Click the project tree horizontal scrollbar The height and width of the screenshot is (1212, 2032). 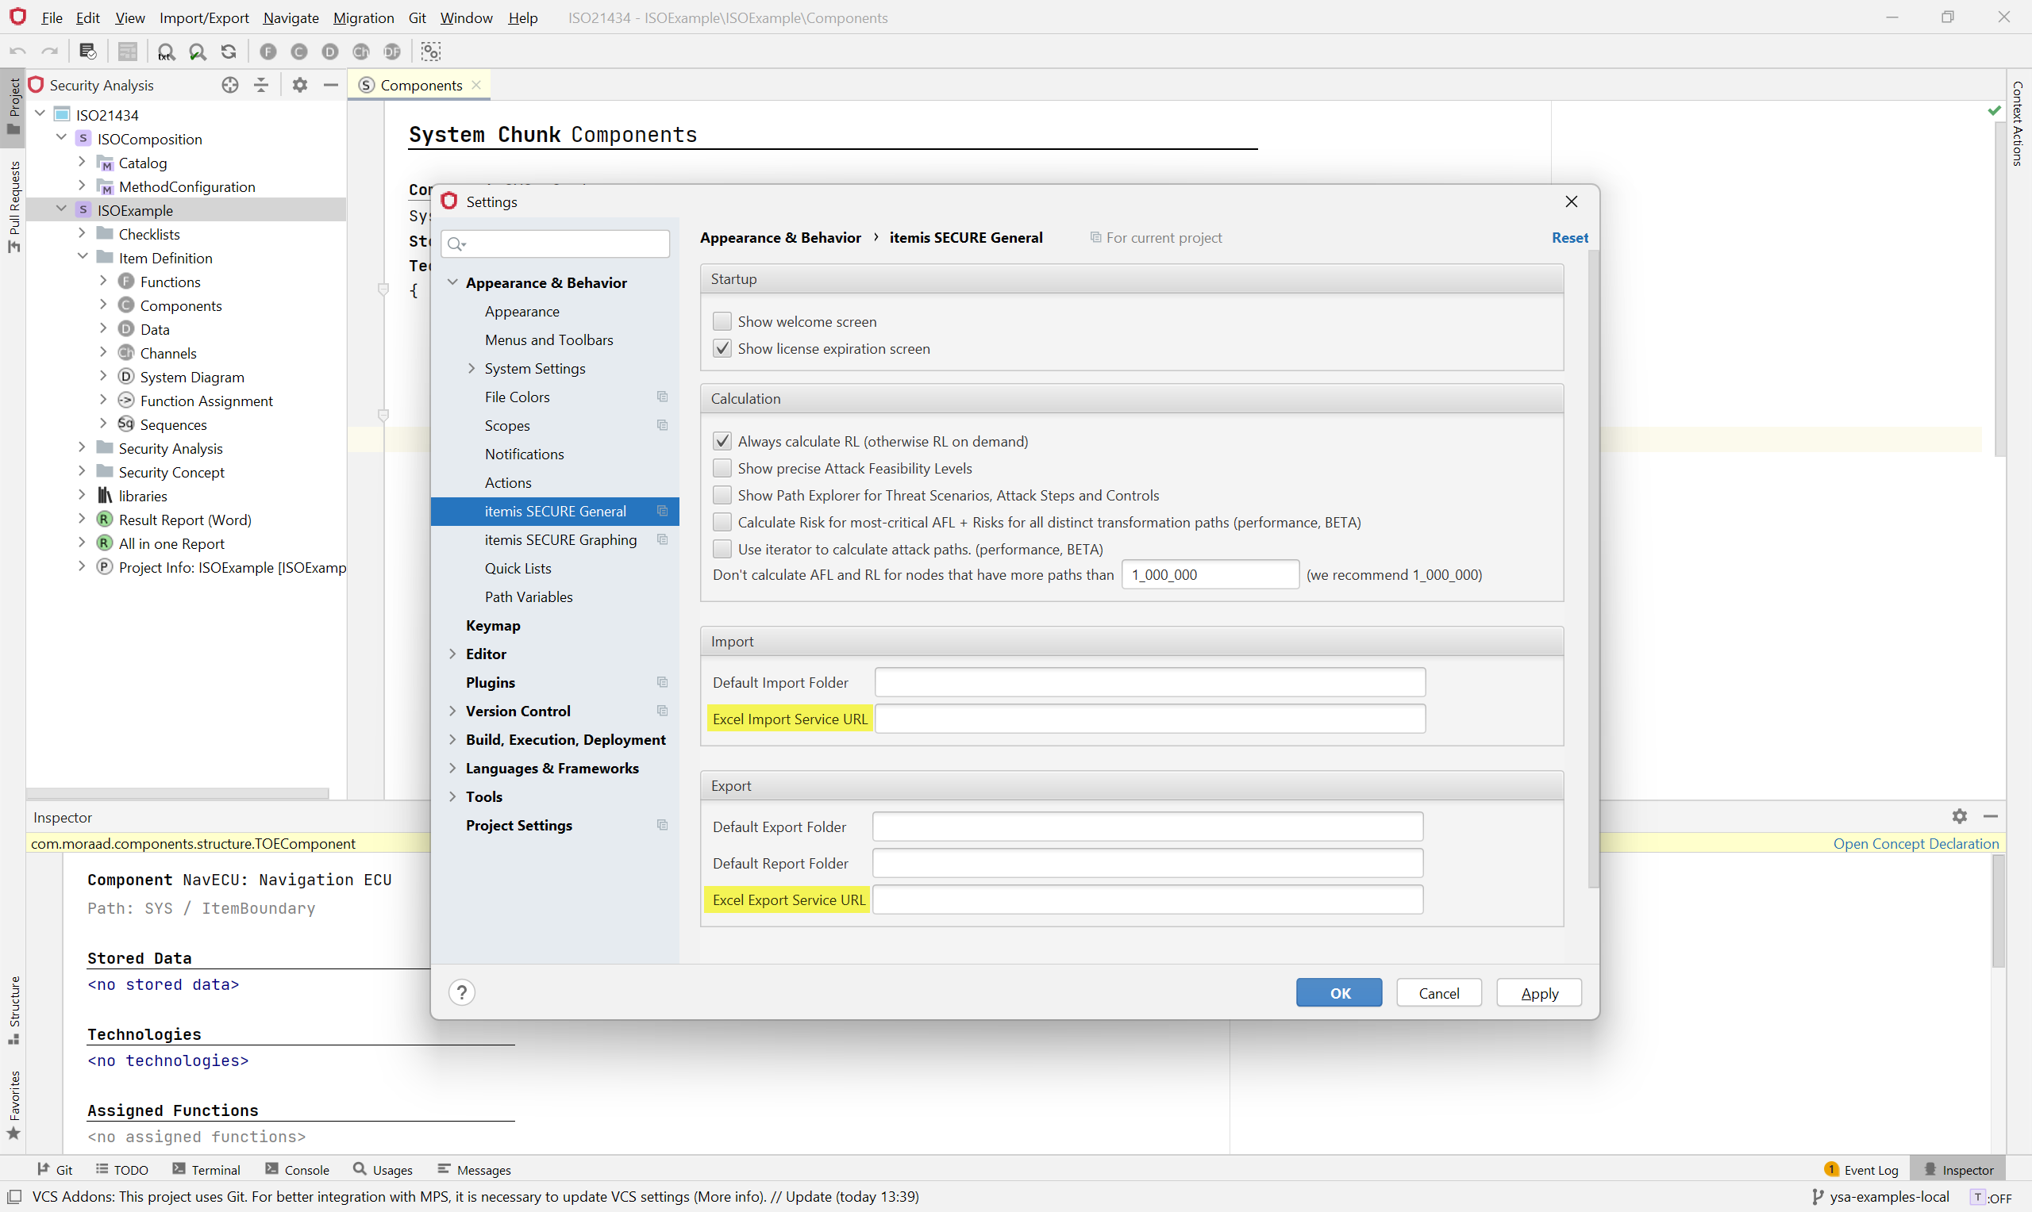[177, 793]
